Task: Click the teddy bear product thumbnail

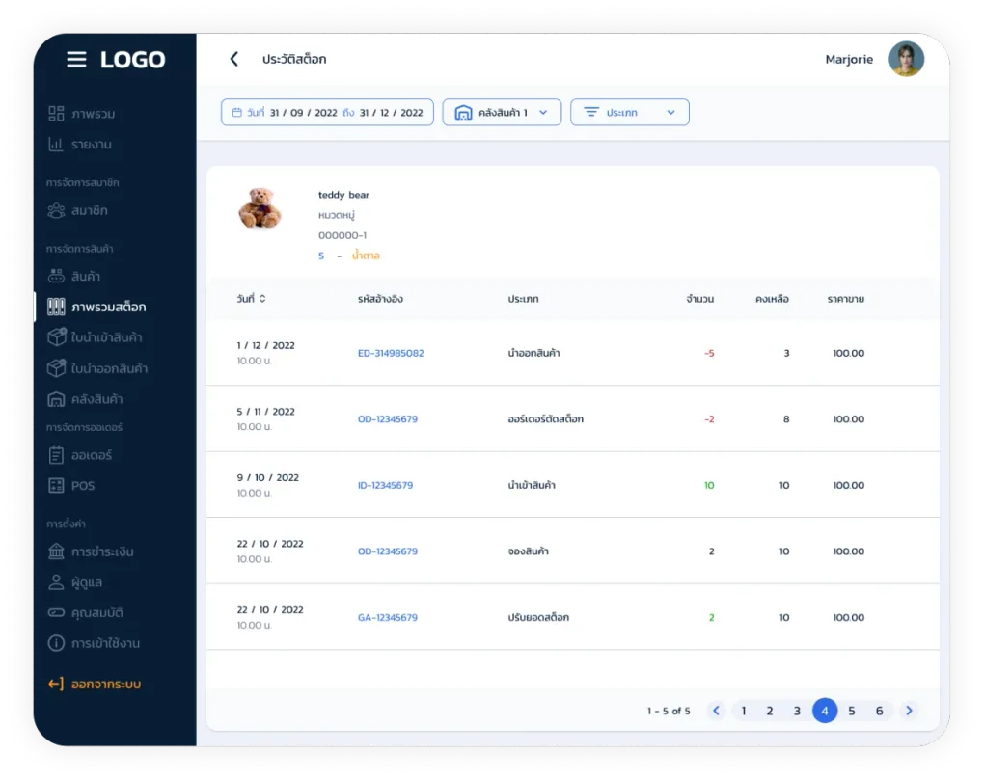Action: pyautogui.click(x=260, y=208)
